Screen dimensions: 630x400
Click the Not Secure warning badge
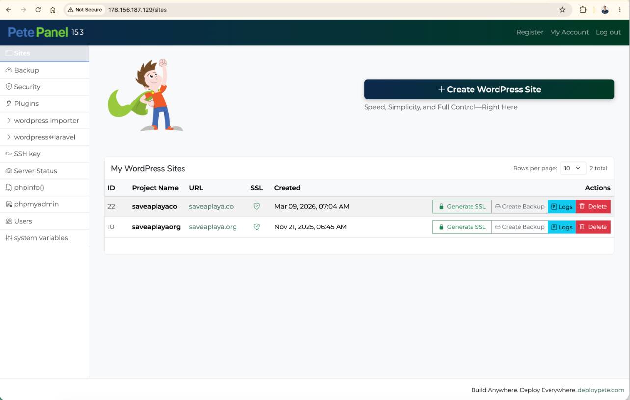coord(85,10)
